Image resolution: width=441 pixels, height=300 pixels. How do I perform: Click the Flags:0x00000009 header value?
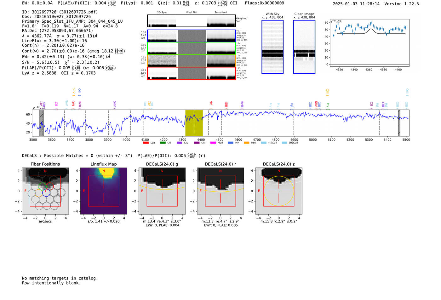264,3
